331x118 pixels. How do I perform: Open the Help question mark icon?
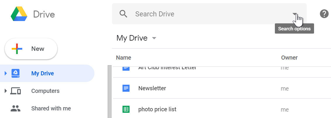pyautogui.click(x=324, y=14)
